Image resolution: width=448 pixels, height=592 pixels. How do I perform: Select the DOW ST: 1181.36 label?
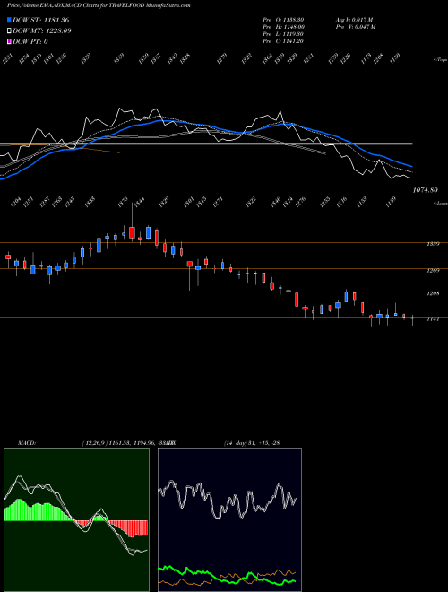pos(40,20)
